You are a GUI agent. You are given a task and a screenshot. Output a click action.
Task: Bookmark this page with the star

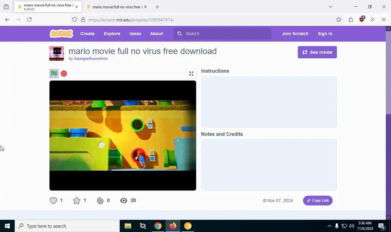click(339, 20)
